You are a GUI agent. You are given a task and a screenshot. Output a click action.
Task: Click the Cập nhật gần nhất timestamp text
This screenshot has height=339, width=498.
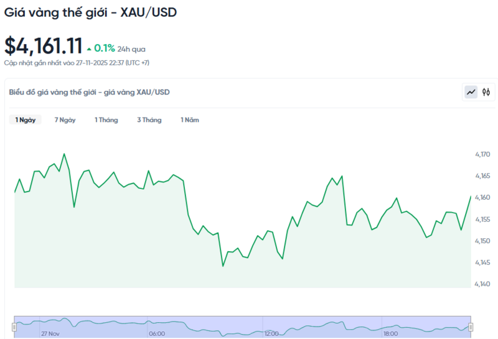coord(77,63)
